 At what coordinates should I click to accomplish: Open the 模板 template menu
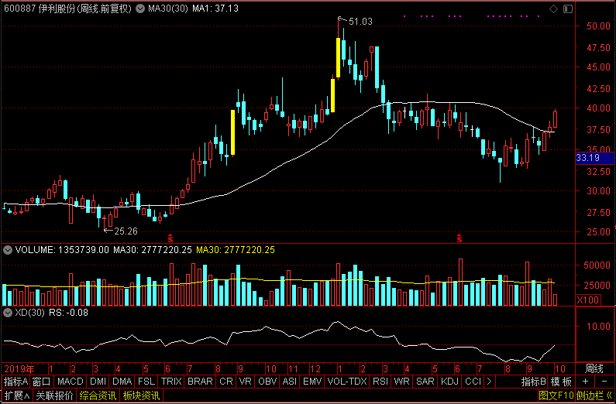(561, 382)
